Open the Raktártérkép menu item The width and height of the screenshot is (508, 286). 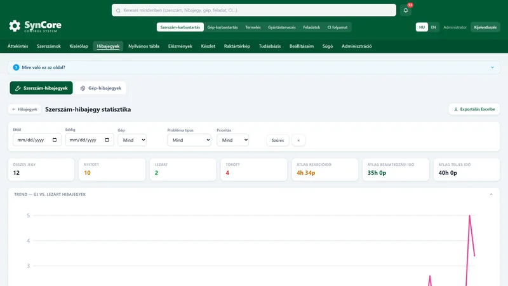pos(237,46)
